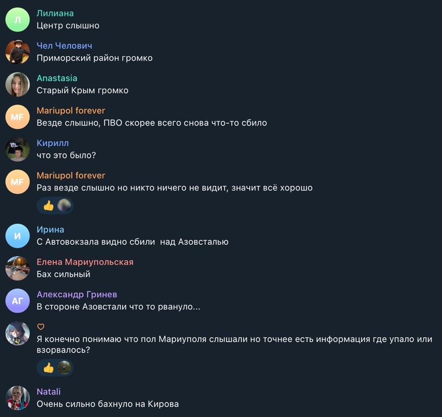Click Ирина's blue avatar with letter И
The width and height of the screenshot is (442, 417).
[17, 235]
